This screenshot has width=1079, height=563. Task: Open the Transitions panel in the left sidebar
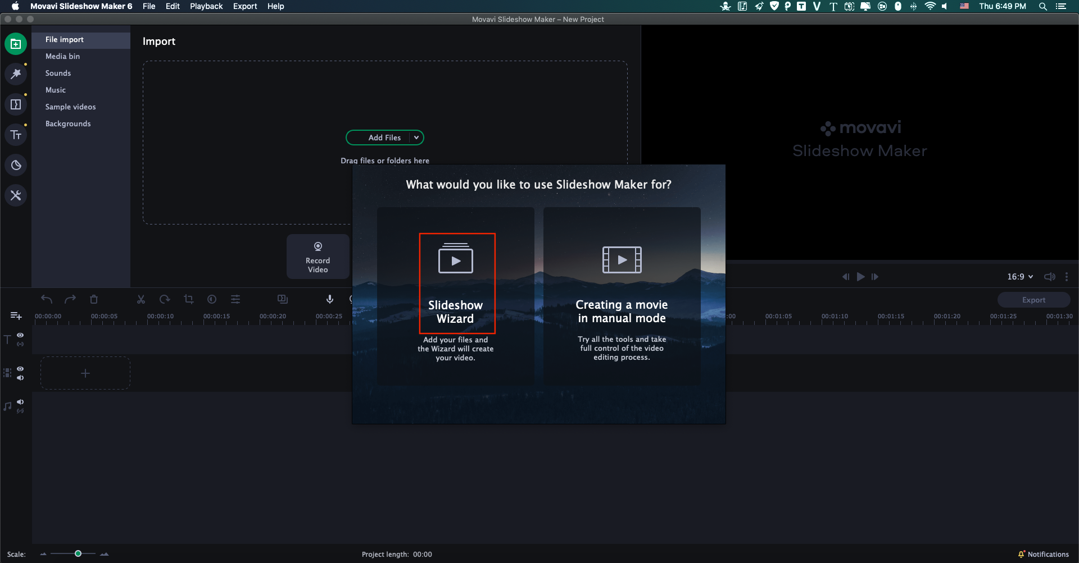[x=16, y=104]
